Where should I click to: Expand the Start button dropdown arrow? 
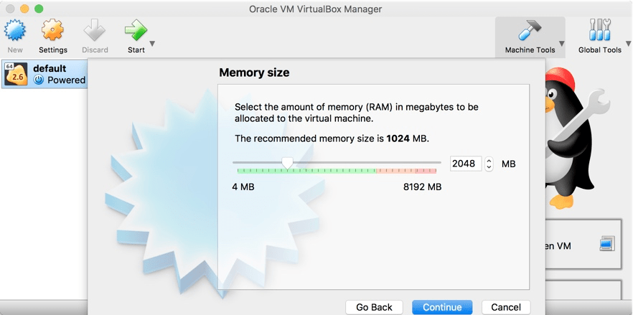tap(152, 44)
